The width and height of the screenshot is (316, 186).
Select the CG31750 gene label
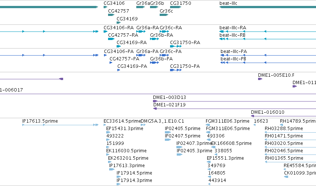[x=180, y=3]
